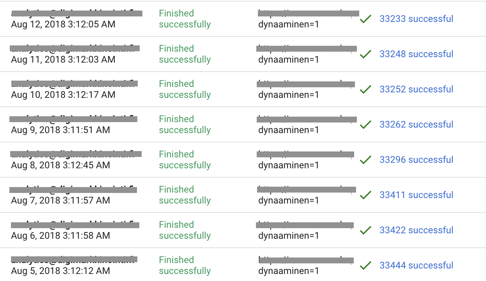Click the green checkmark beside 33296 successful
This screenshot has height=281, width=486.
[x=365, y=160]
